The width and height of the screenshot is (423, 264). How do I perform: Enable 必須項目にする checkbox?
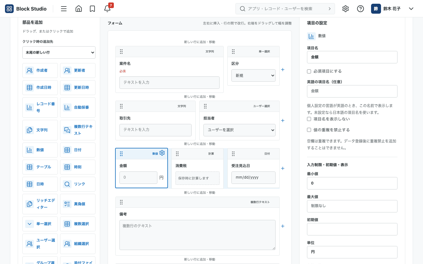[309, 71]
